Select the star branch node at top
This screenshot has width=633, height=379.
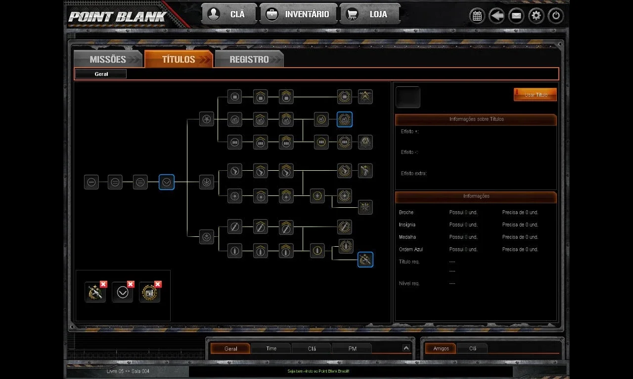click(x=207, y=119)
